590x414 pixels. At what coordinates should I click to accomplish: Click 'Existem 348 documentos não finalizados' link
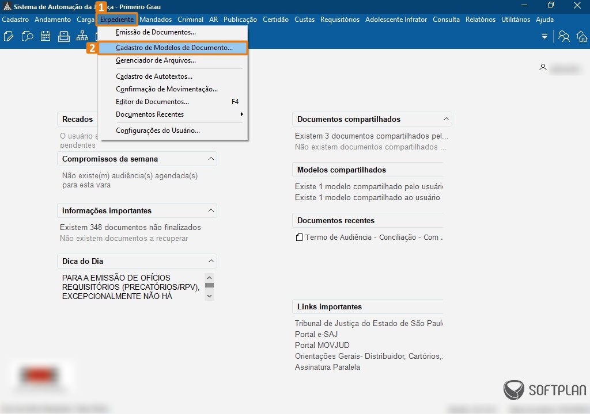(130, 227)
